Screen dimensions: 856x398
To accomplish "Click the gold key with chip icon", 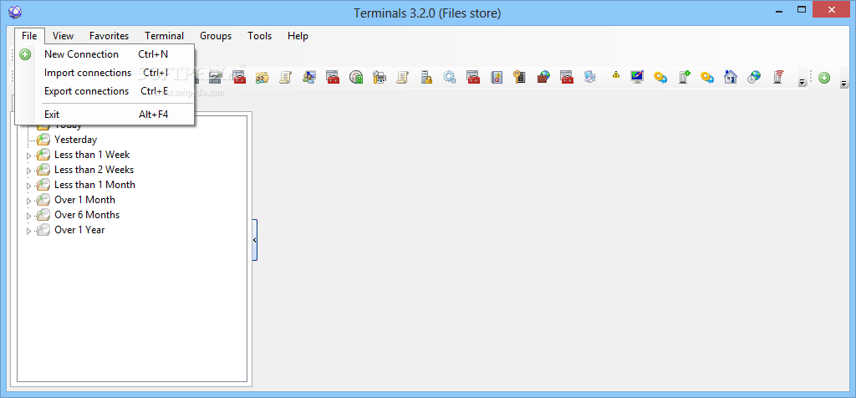I will pos(520,77).
